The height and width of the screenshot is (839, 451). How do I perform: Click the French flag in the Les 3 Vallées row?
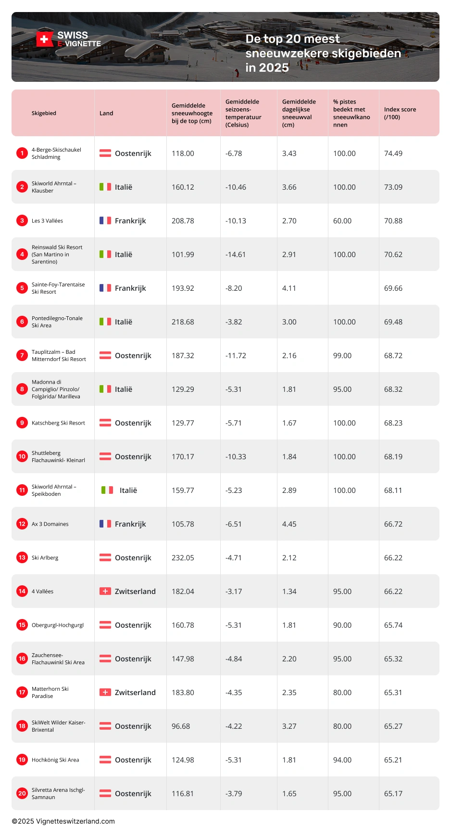(x=105, y=220)
